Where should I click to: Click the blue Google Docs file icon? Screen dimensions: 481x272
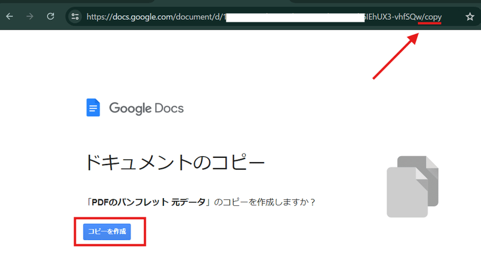(93, 107)
